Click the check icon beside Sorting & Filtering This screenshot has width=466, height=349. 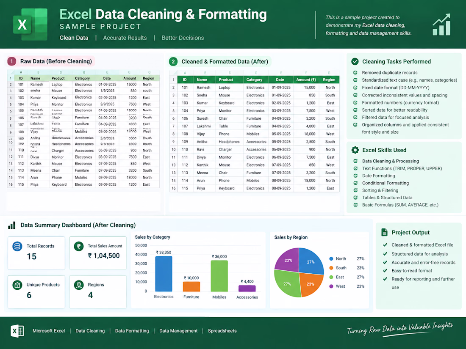(355, 190)
